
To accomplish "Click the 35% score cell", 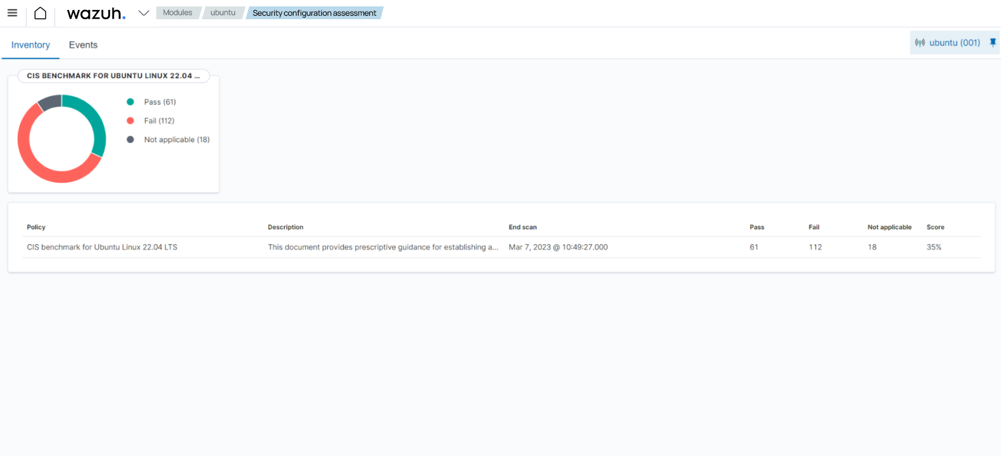I will point(934,247).
